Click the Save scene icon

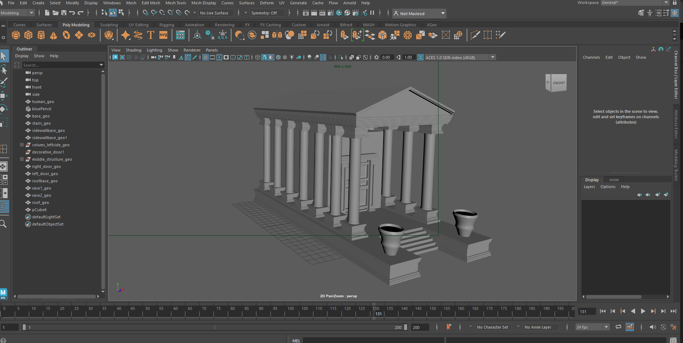(64, 13)
